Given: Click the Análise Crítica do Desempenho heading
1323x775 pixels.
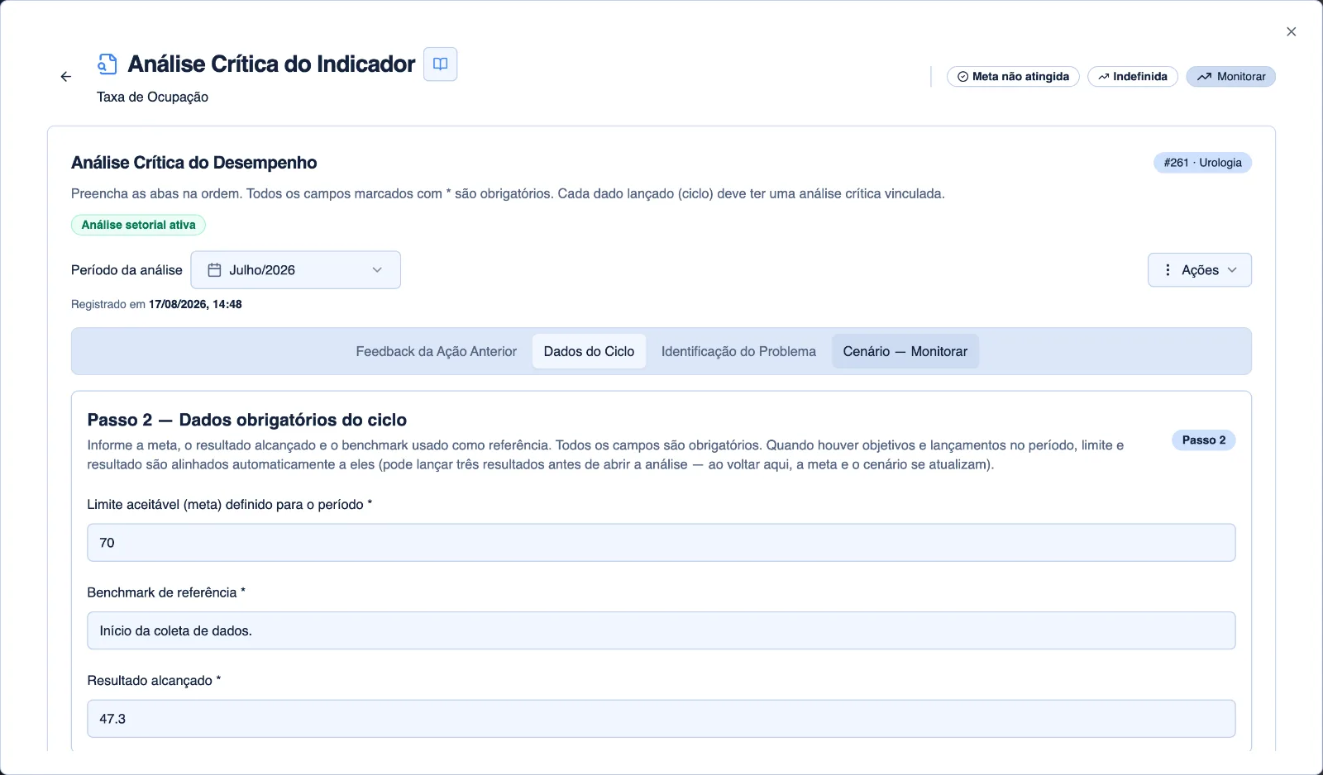Looking at the screenshot, I should point(194,163).
